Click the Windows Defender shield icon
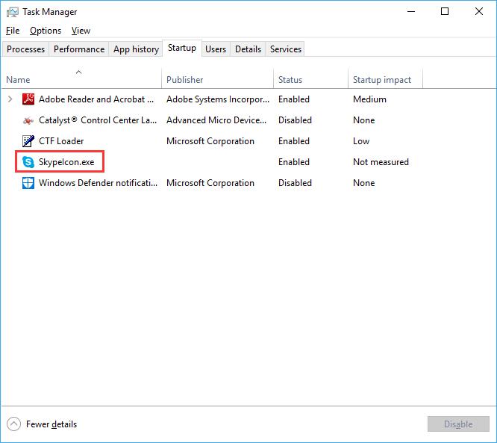 [28, 183]
